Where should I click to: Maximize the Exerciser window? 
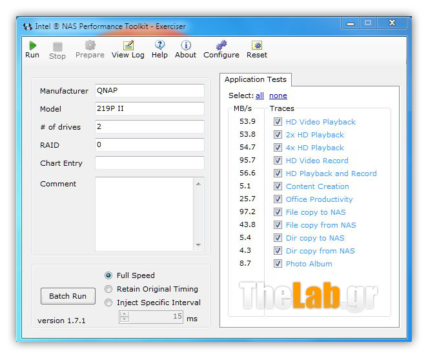click(368, 23)
